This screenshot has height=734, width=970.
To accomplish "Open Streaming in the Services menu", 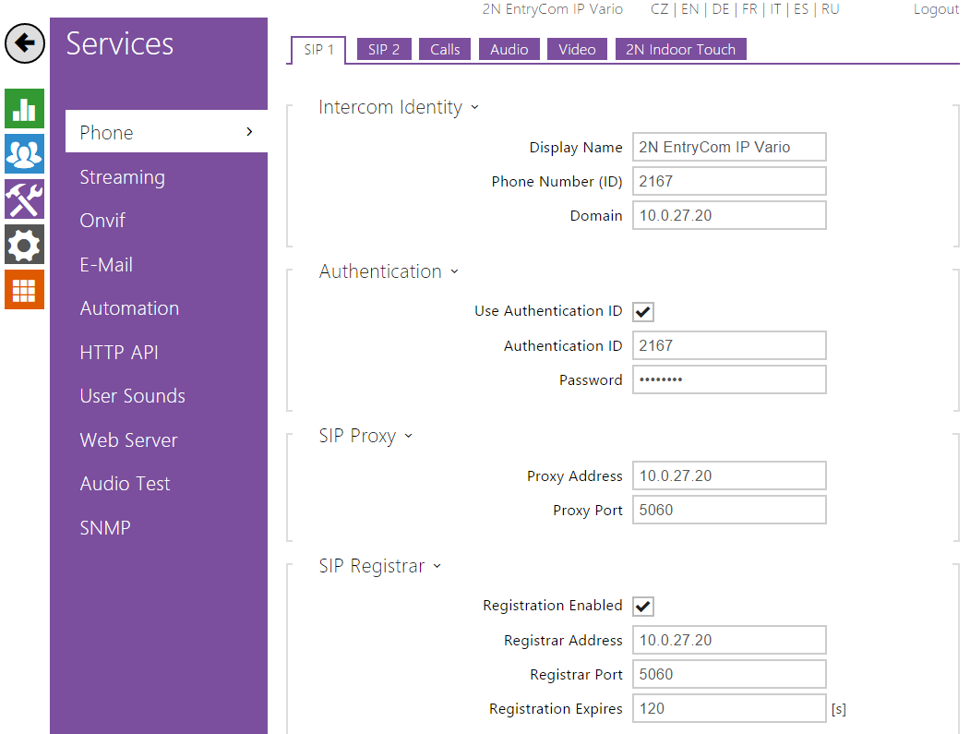I will (x=122, y=177).
